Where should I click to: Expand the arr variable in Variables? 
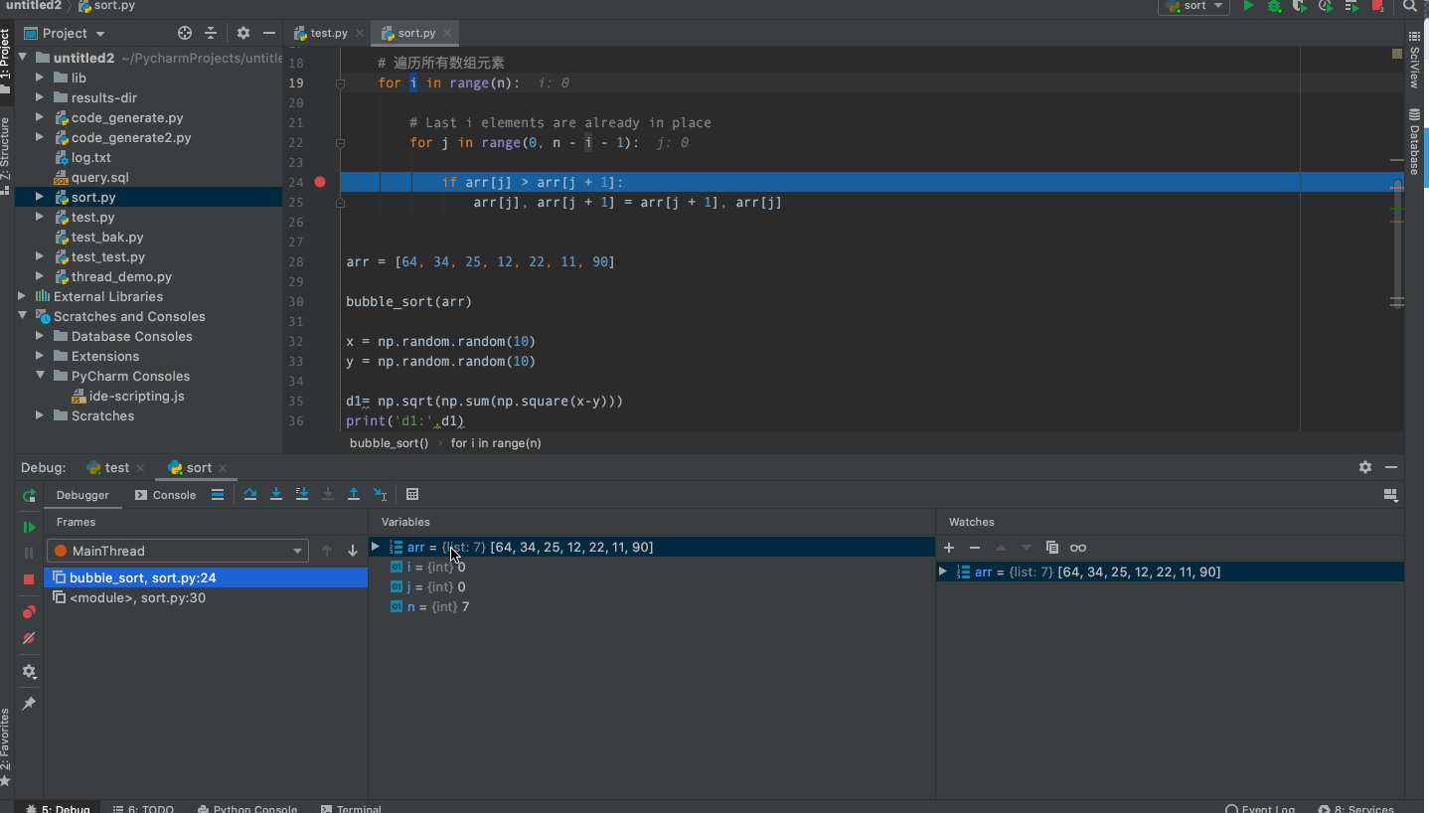tap(376, 547)
